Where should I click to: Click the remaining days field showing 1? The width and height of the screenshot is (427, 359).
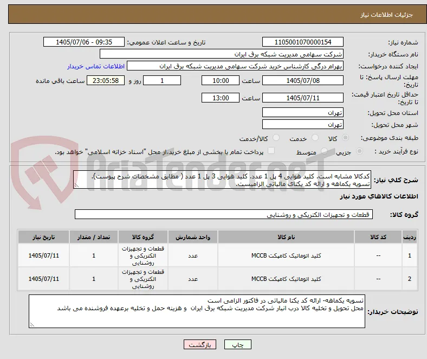pos(162,80)
